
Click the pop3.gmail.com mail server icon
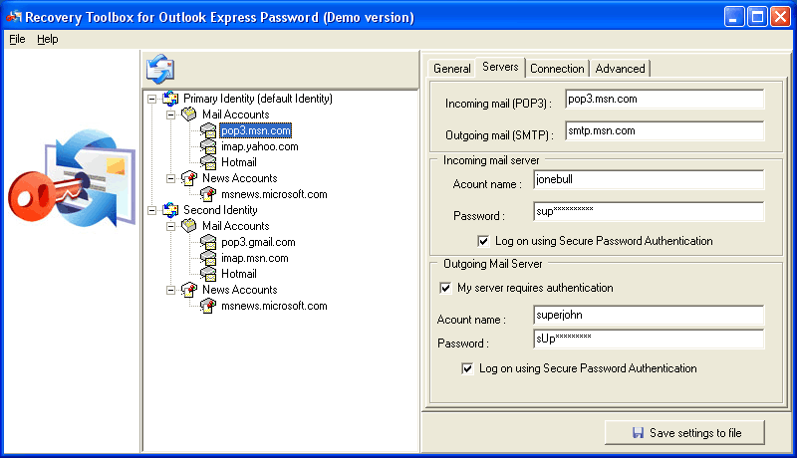208,242
